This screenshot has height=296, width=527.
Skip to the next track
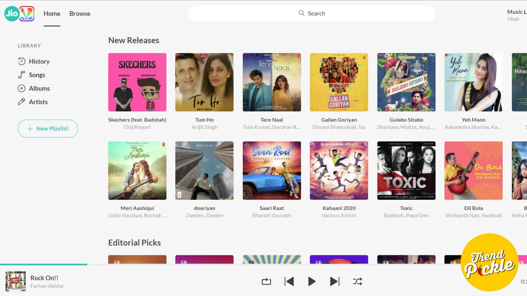coord(335,282)
